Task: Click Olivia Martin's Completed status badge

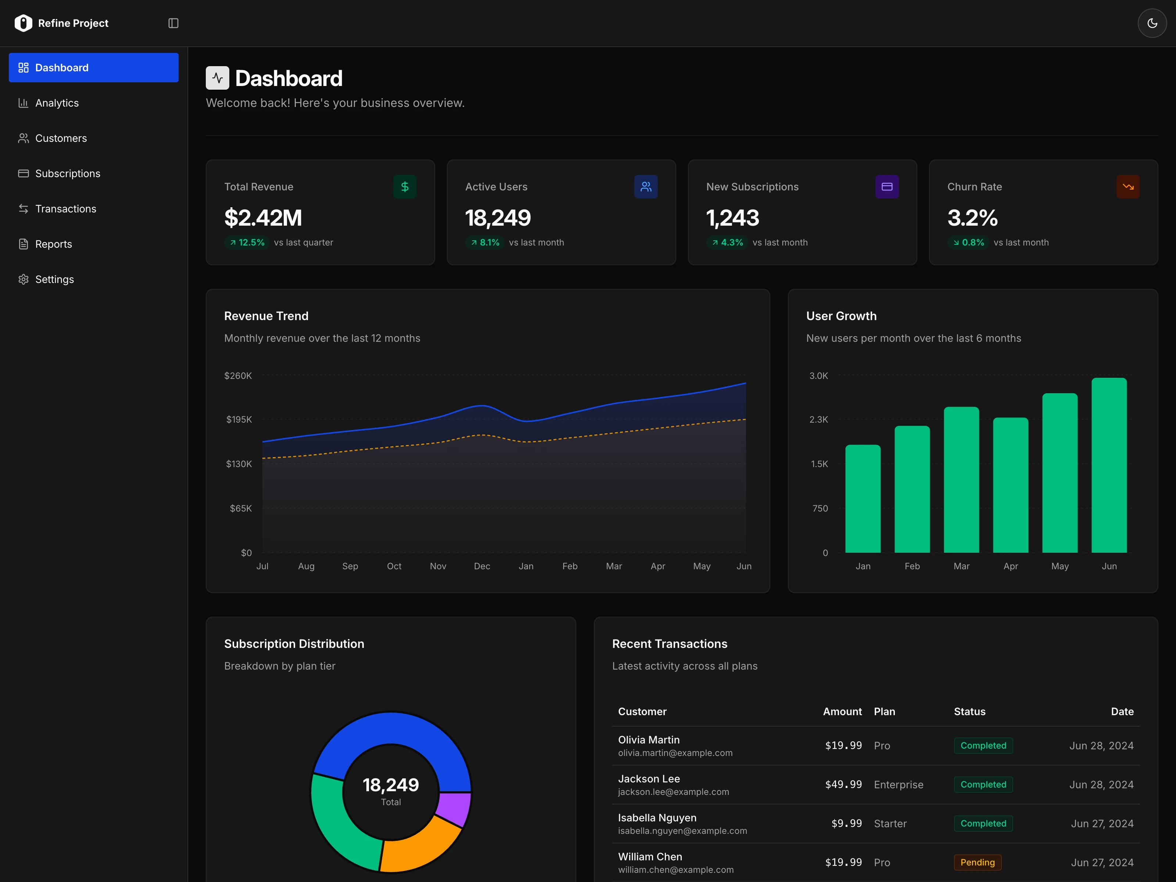Action: tap(983, 745)
